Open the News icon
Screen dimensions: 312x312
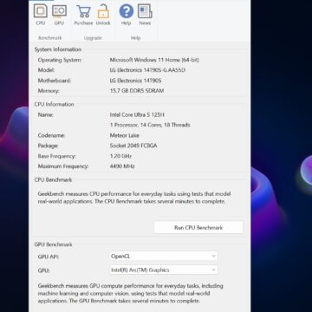(145, 11)
